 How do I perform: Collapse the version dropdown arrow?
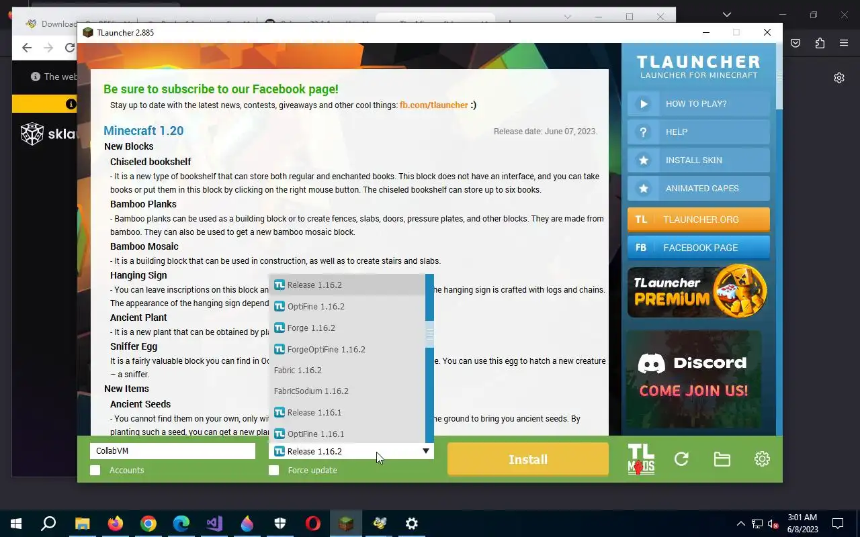(426, 451)
